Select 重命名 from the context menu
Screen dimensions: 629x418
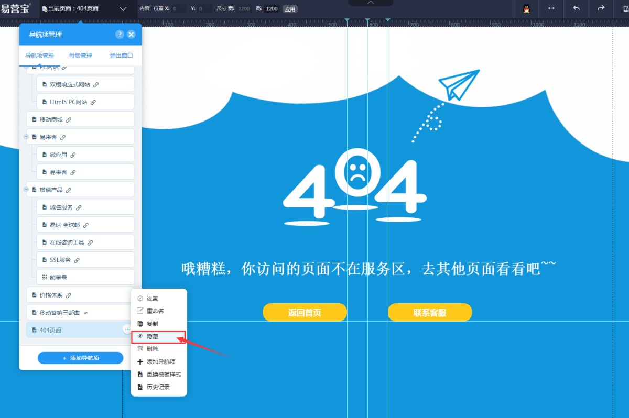pyautogui.click(x=155, y=311)
